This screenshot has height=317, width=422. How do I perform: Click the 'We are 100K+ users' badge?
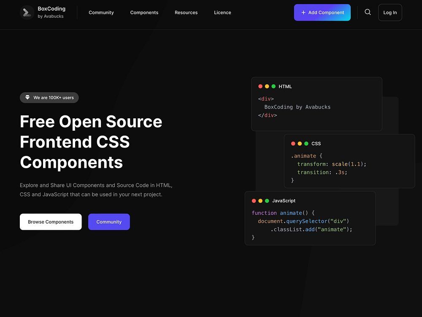point(49,98)
